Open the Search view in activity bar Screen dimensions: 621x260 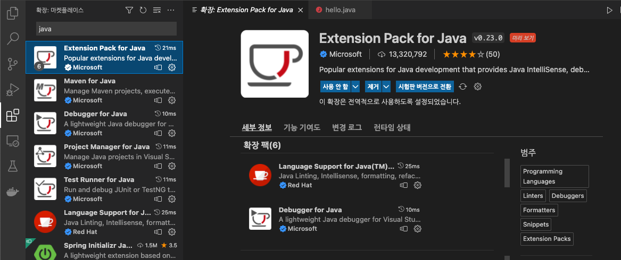click(13, 38)
